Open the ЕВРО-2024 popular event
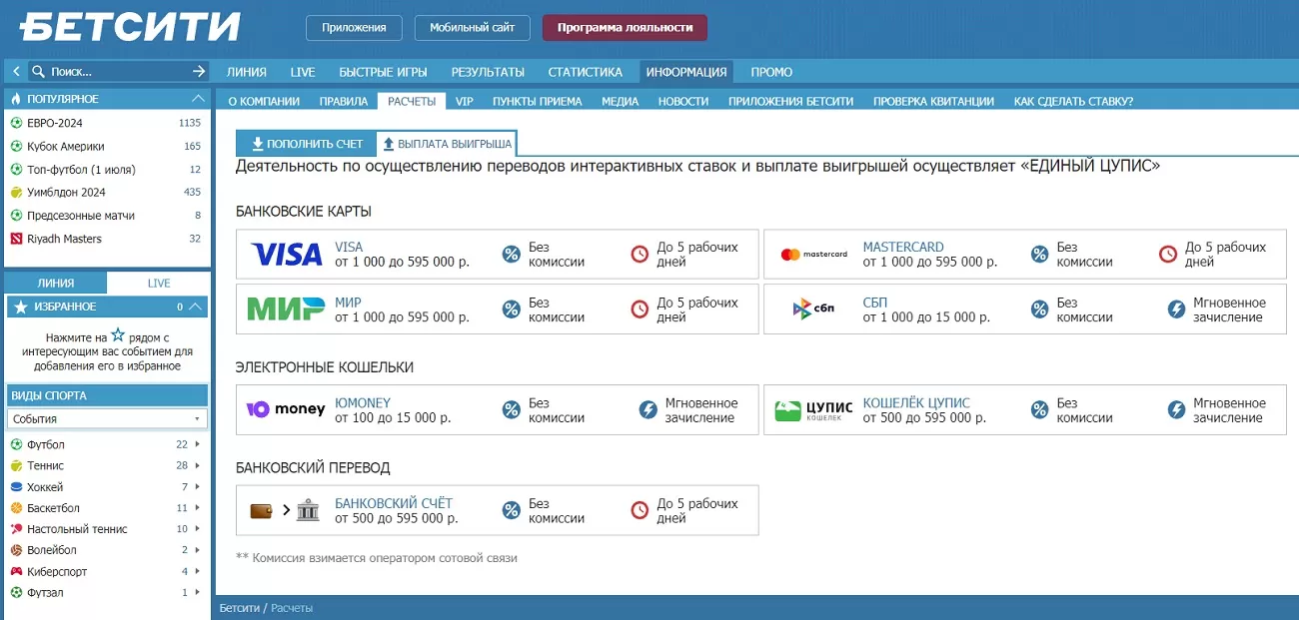This screenshot has height=620, width=1299. [x=55, y=123]
